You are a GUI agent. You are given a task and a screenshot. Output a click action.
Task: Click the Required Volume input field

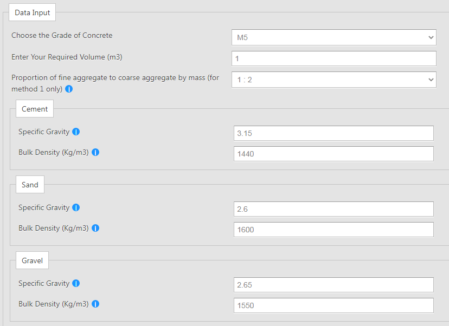click(333, 58)
